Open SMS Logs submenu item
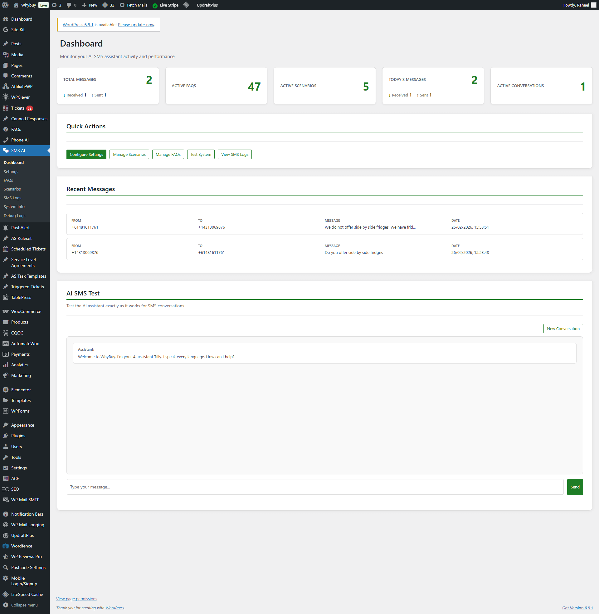Image resolution: width=599 pixels, height=614 pixels. click(12, 198)
